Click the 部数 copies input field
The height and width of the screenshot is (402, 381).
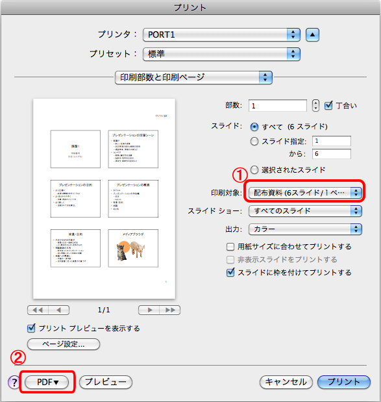pos(278,106)
